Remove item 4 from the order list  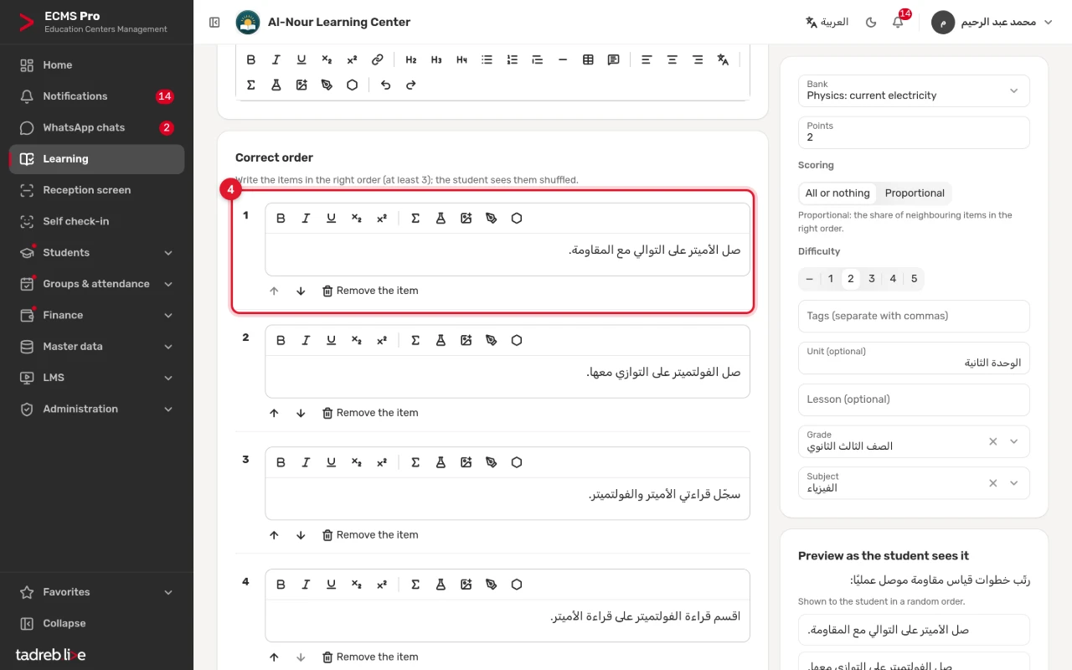[370, 657]
